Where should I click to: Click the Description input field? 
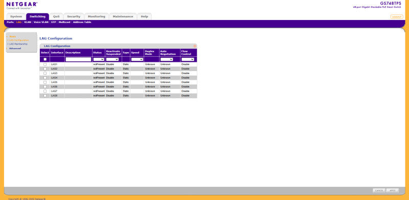click(x=78, y=59)
